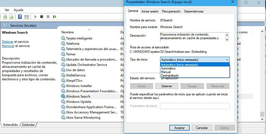Viewport: 266px width, 134px height.
Task: Click the gear icon beside Windows Presentation Foundation
Action: [63, 91]
